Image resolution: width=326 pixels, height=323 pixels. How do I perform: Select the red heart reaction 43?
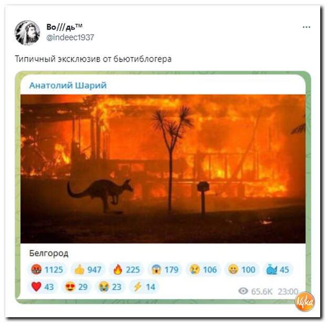(43, 287)
